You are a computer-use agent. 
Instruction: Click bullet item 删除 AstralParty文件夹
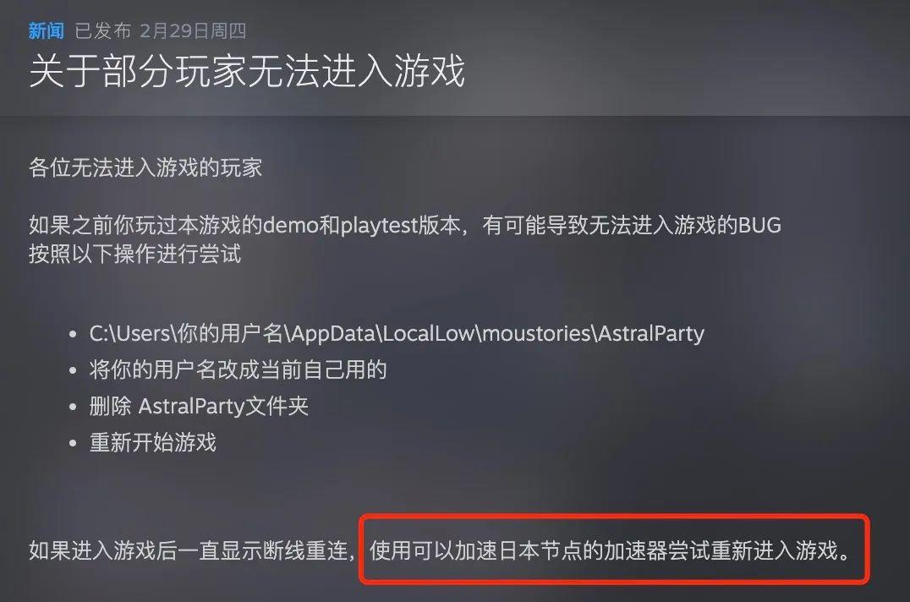click(x=199, y=406)
